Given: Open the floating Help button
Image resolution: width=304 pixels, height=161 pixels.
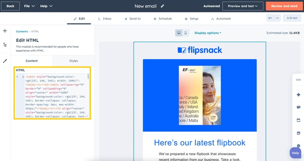Looking at the screenshot, I should [x=295, y=153].
